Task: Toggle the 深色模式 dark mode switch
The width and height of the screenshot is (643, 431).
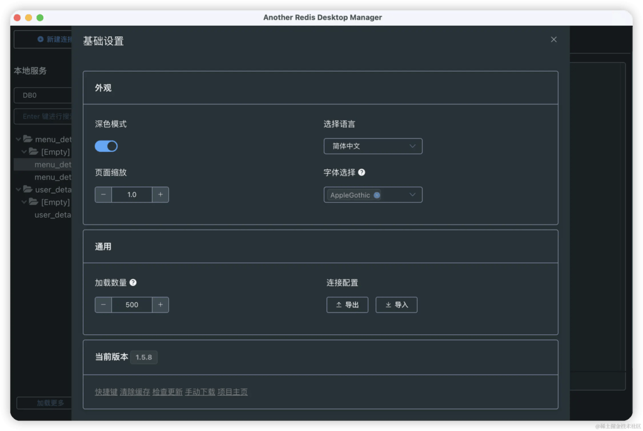Action: pyautogui.click(x=106, y=146)
